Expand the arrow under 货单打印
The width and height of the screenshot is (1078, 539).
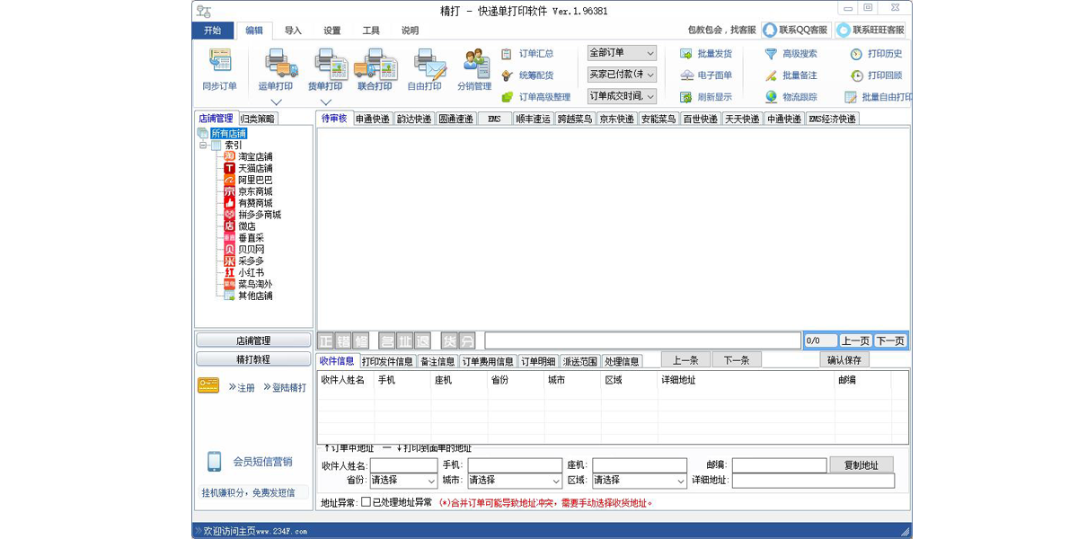coord(325,102)
